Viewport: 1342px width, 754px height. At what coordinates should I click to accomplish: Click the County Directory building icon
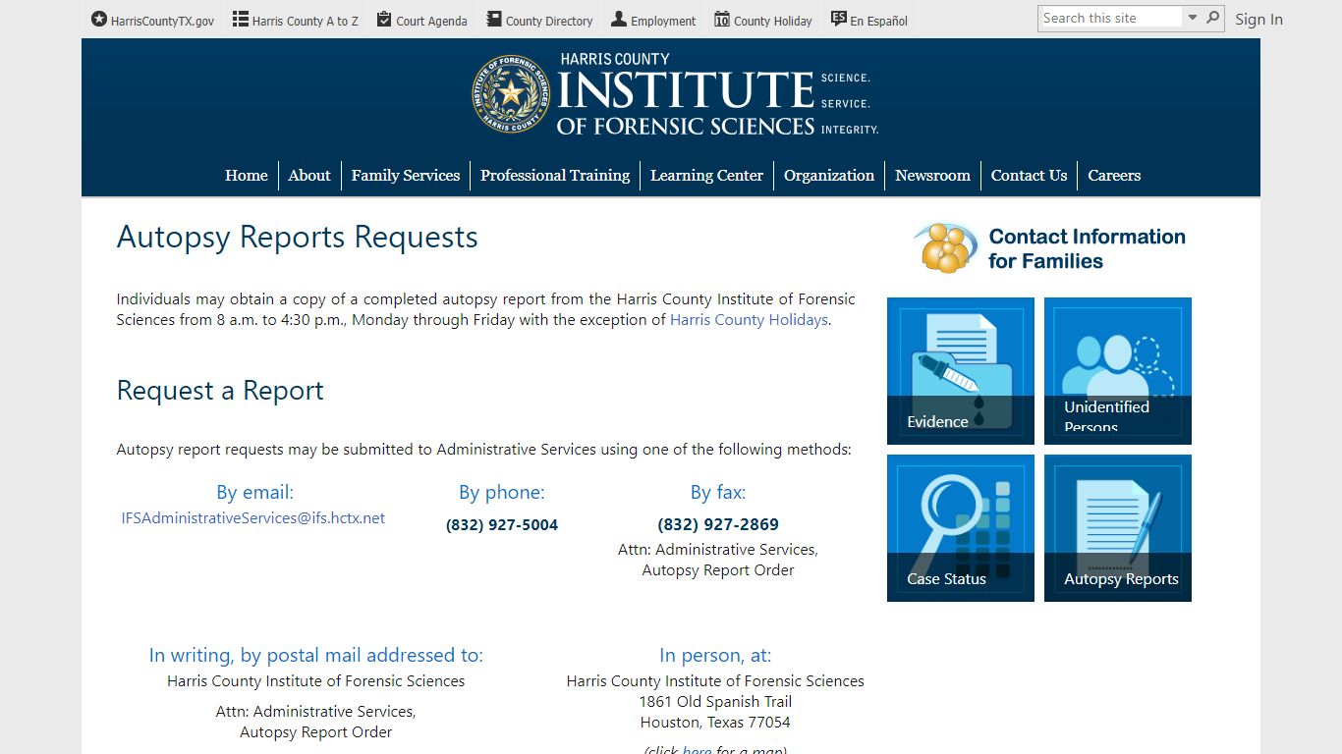coord(493,19)
